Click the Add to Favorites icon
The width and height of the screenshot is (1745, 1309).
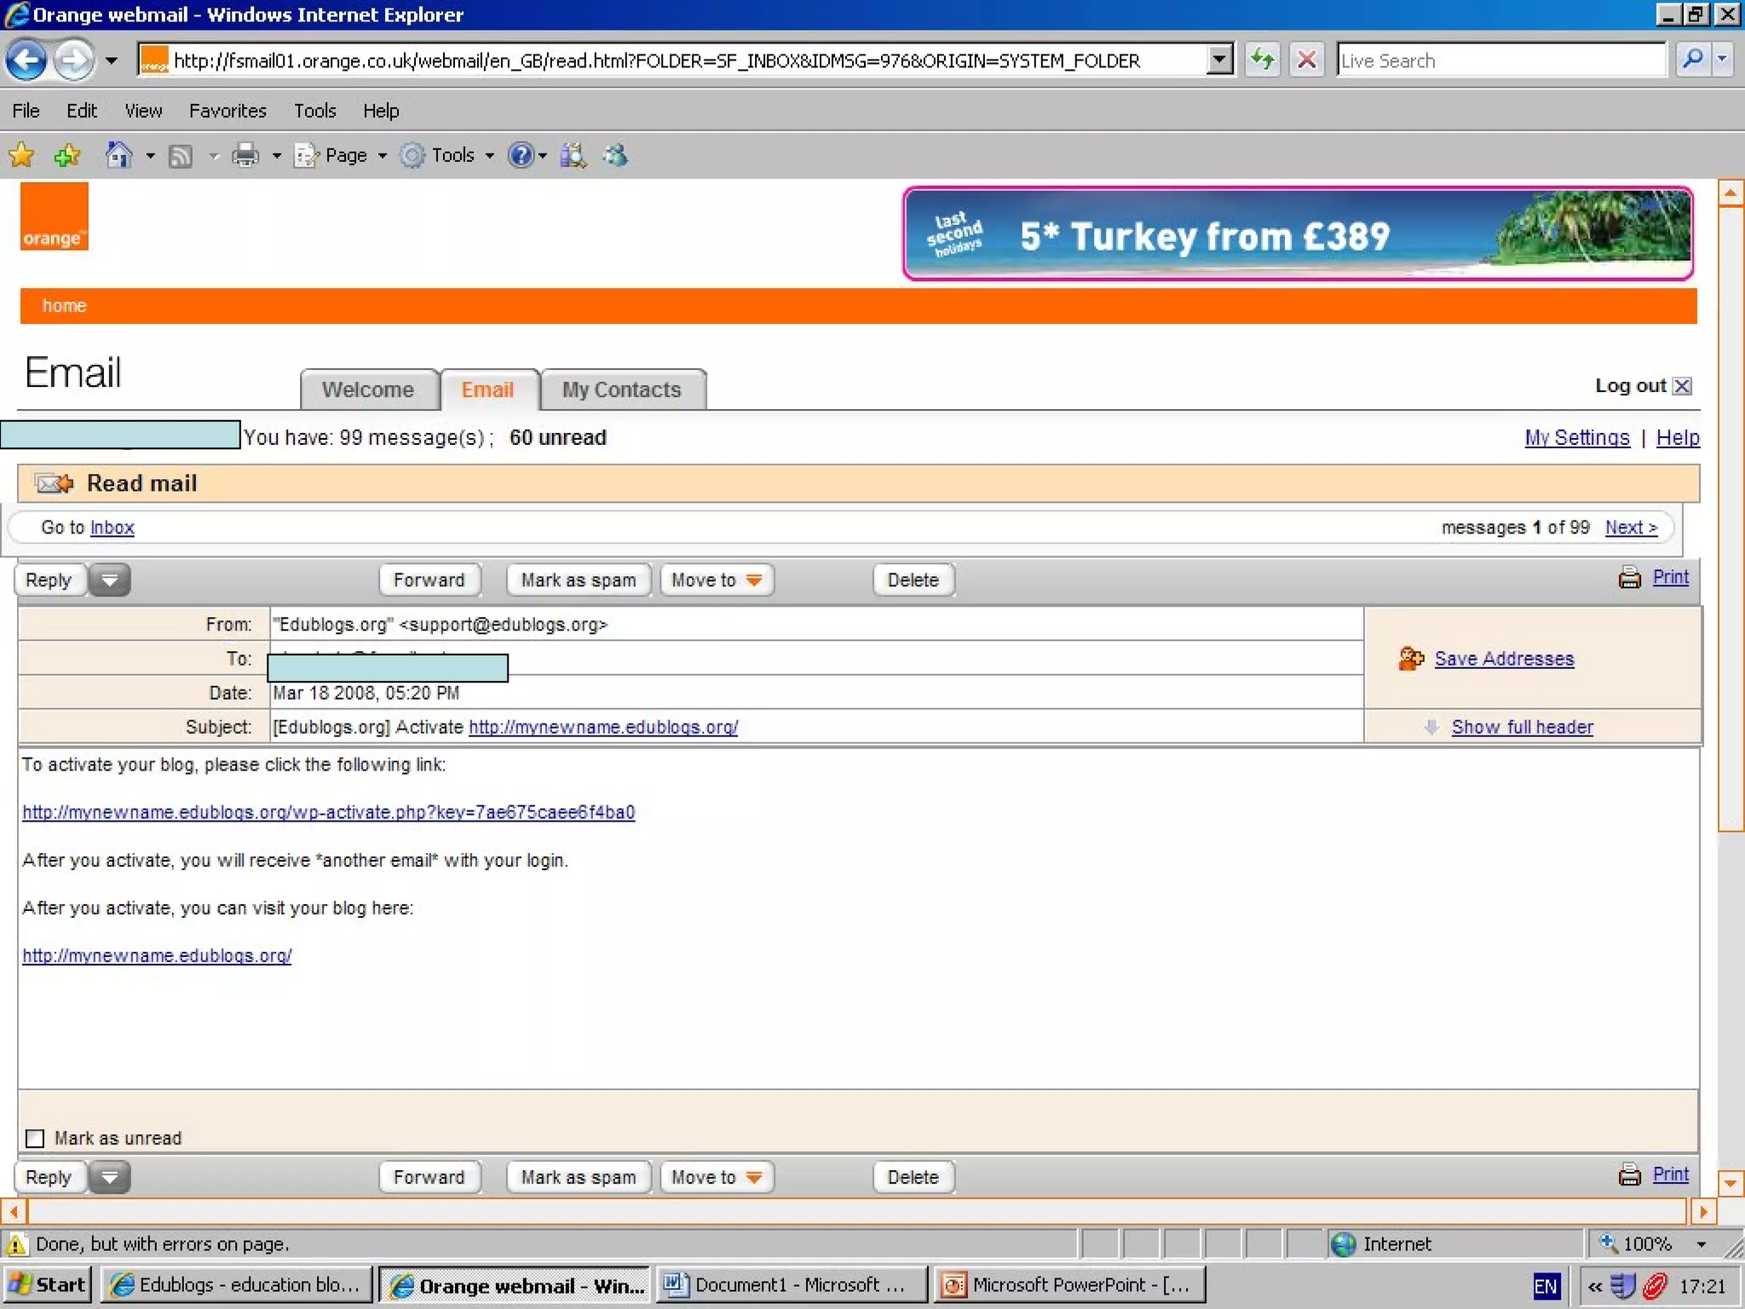pyautogui.click(x=66, y=155)
